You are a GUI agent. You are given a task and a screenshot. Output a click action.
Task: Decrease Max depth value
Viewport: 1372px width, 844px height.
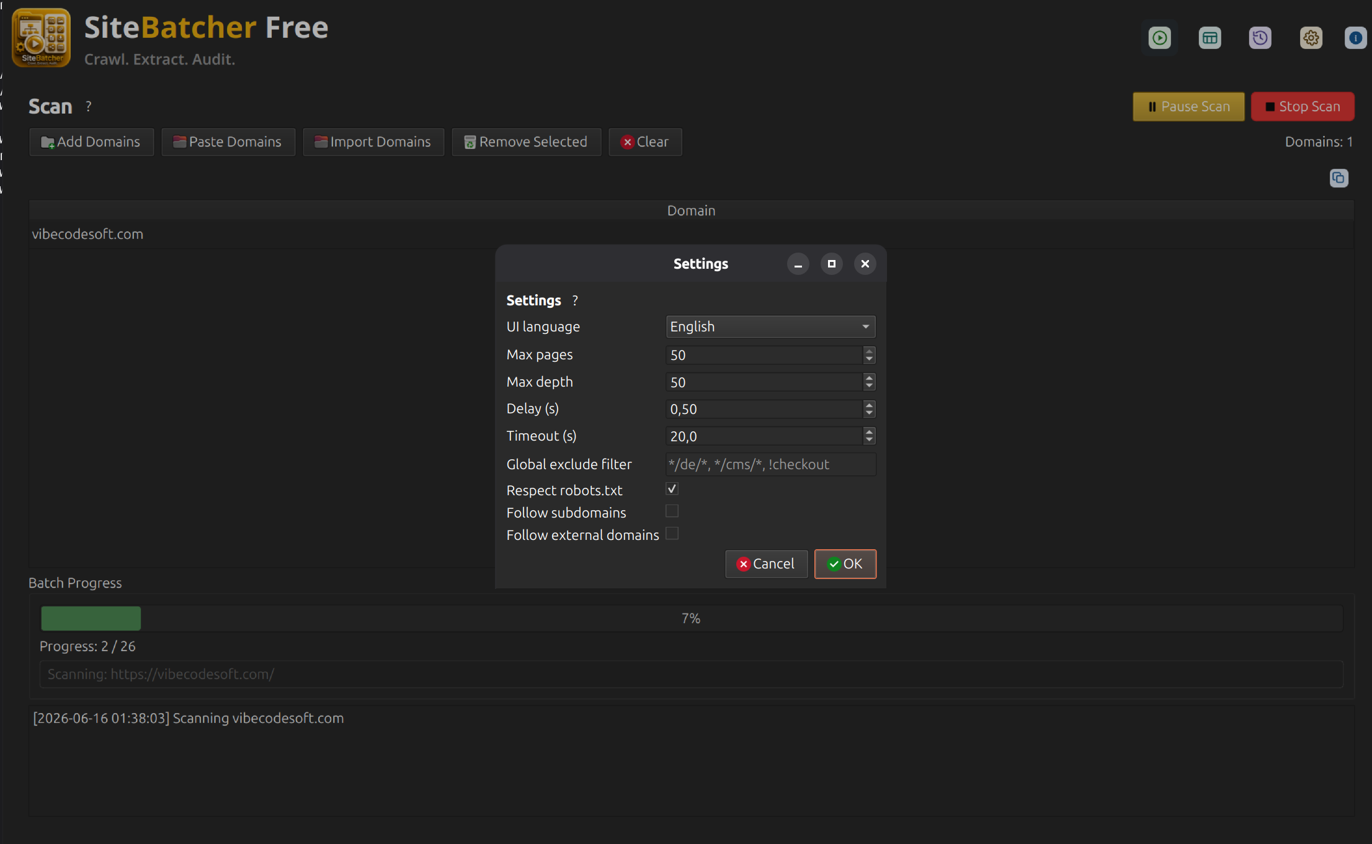click(869, 387)
